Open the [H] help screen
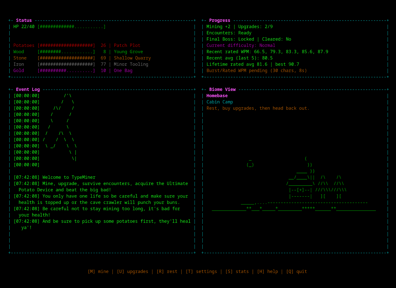Viewport: 396px width, 288px height. (267, 271)
